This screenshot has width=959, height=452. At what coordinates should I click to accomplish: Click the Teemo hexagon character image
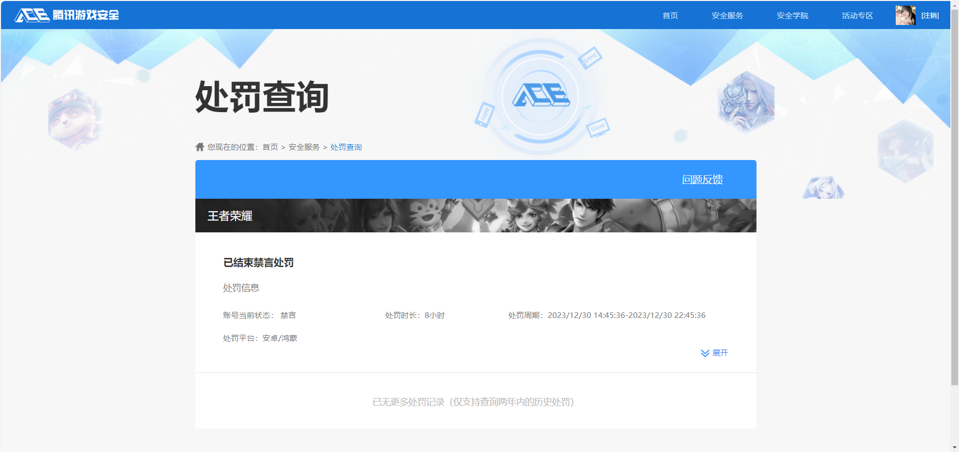(74, 120)
